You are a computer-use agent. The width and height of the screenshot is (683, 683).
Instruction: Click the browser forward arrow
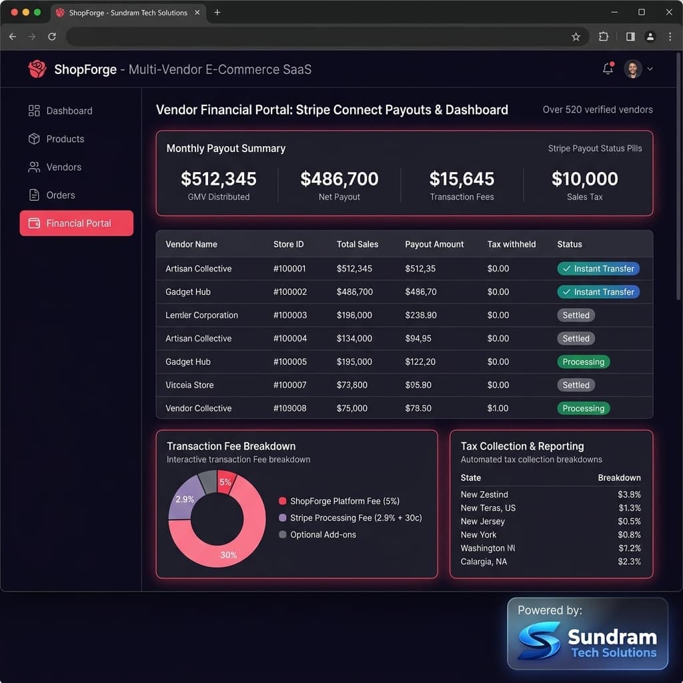coord(32,37)
